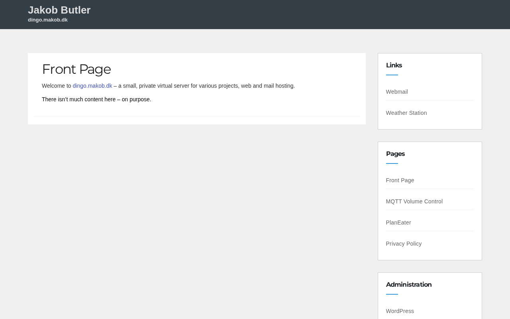This screenshot has width=510, height=319.
Task: Navigate to the PlanEater page
Action: coord(398,223)
